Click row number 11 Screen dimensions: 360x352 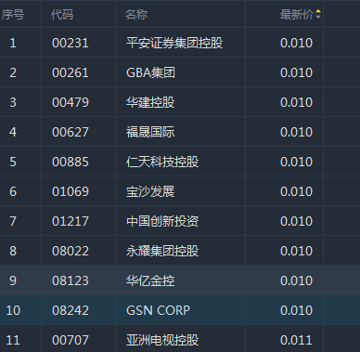coord(13,340)
